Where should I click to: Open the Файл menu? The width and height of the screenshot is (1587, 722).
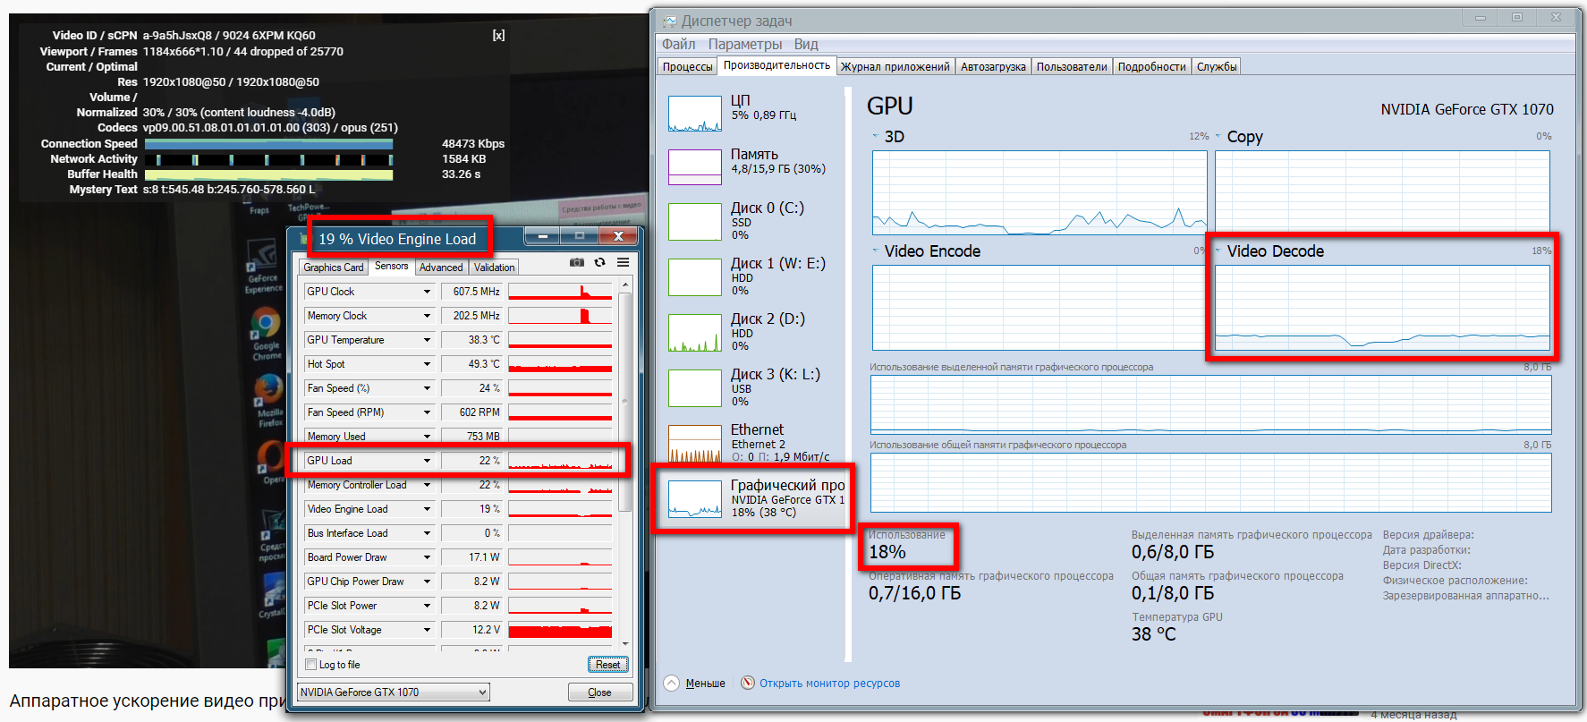pos(678,44)
